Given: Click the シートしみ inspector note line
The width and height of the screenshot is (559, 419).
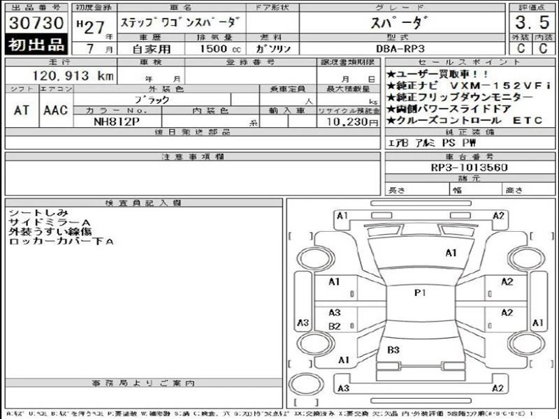Looking at the screenshot, I should click(38, 213).
